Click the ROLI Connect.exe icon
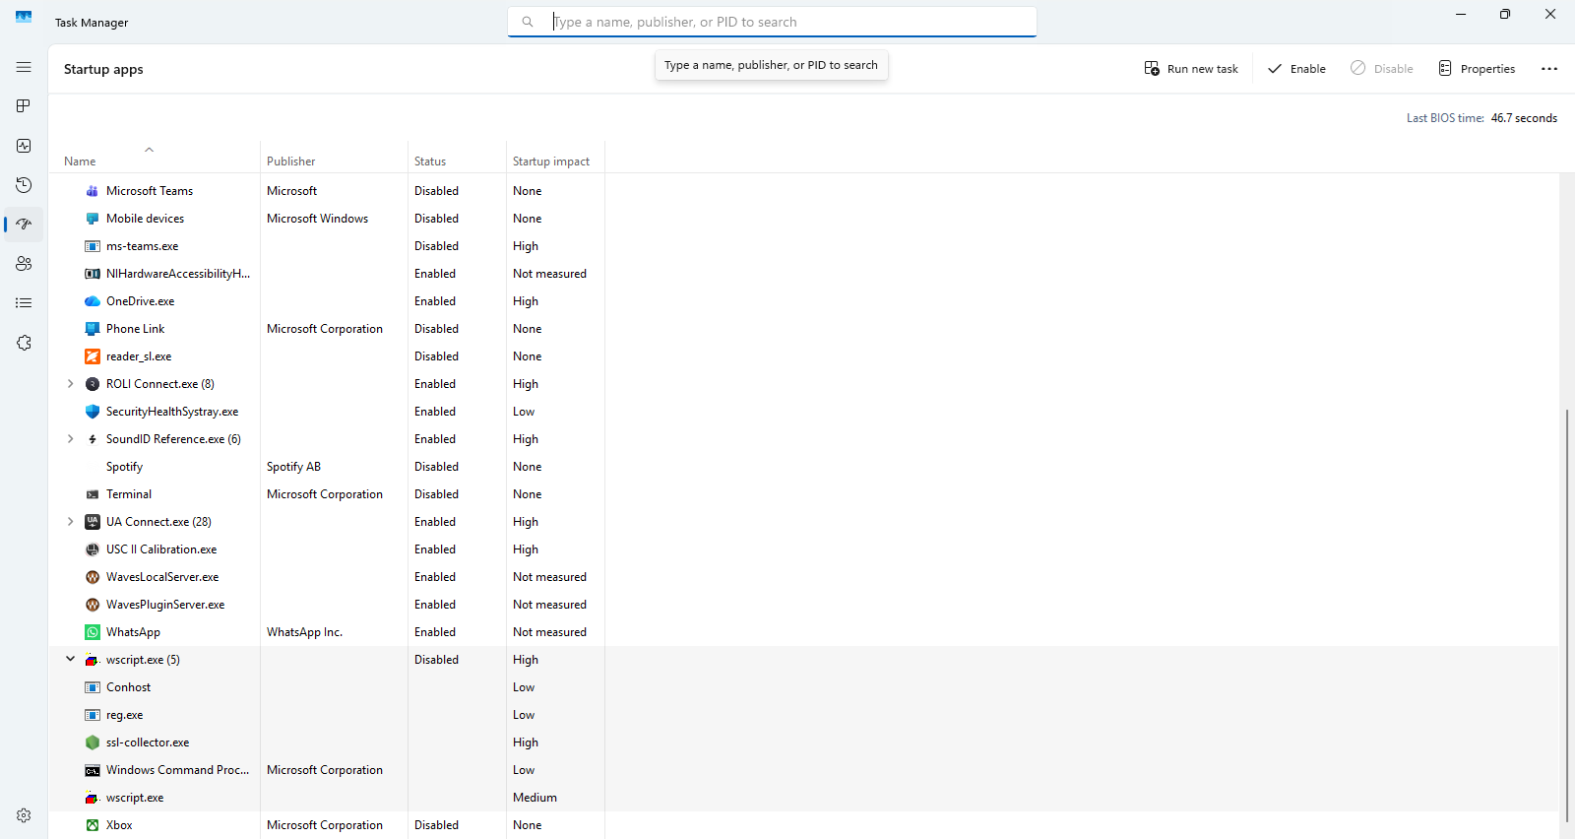1575x839 pixels. coord(93,384)
